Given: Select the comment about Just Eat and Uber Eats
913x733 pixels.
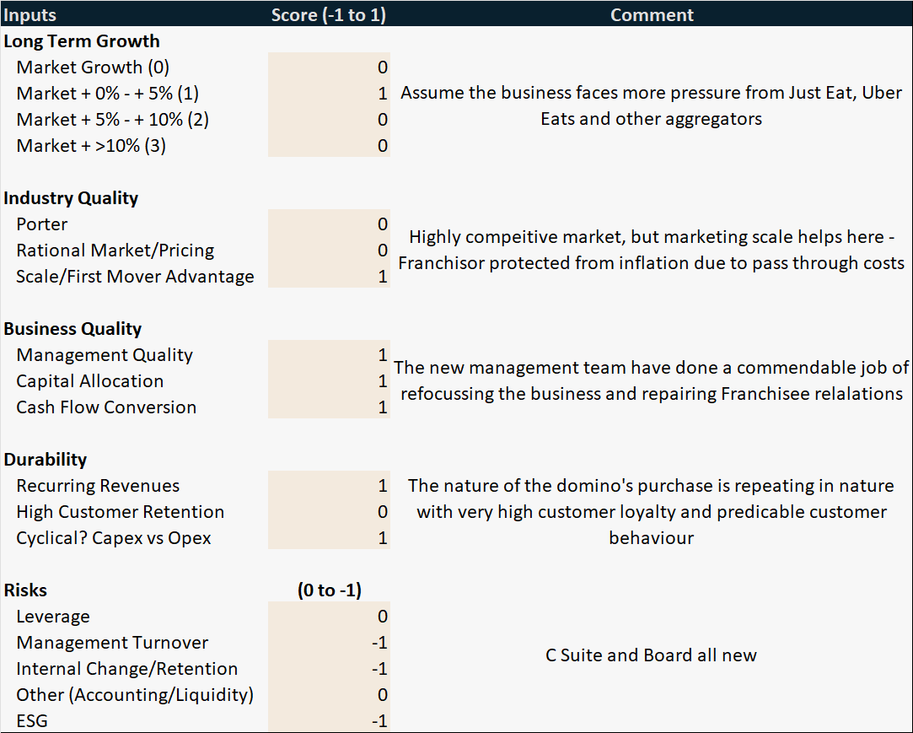Looking at the screenshot, I should 652,105.
